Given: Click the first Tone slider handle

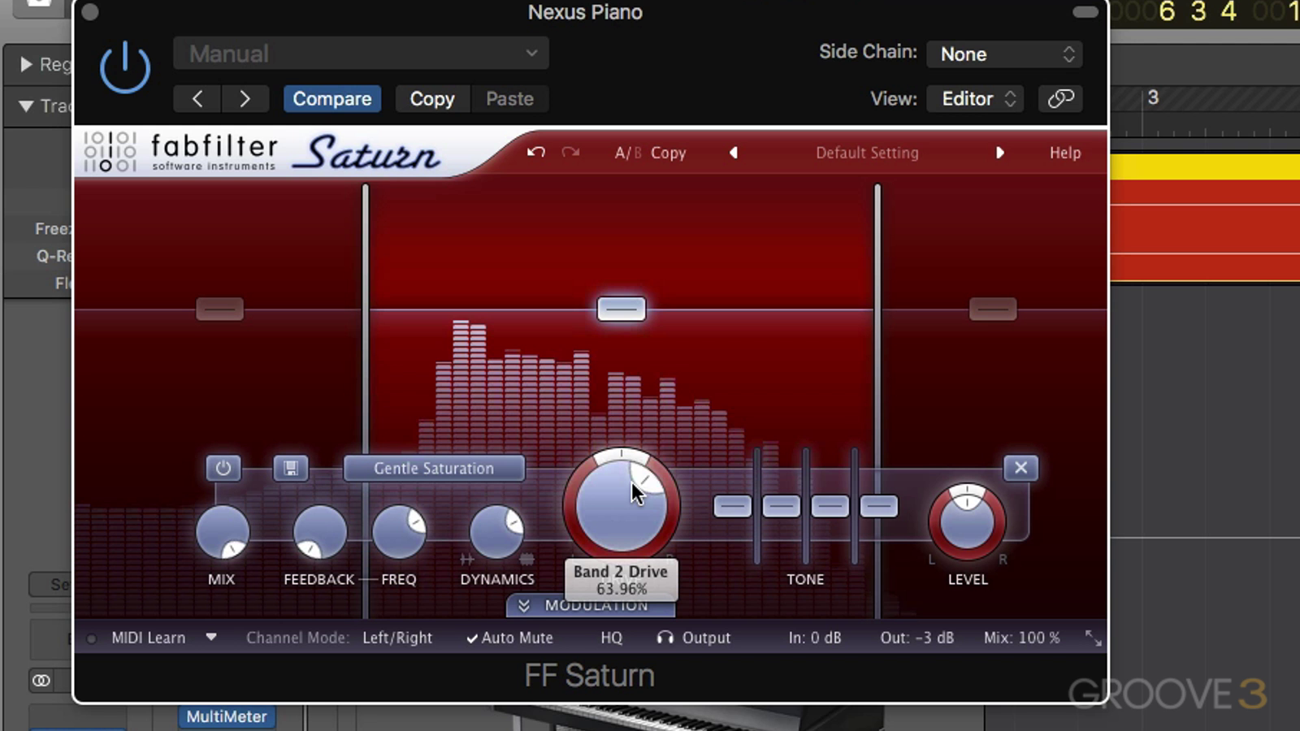Looking at the screenshot, I should click(x=732, y=506).
